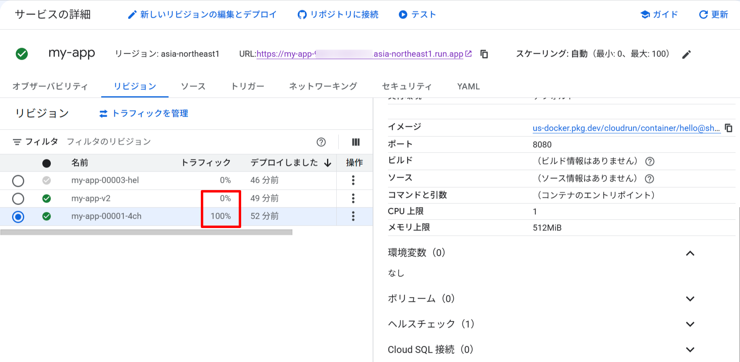Open the column display options icon
The height and width of the screenshot is (362, 740).
(x=356, y=142)
